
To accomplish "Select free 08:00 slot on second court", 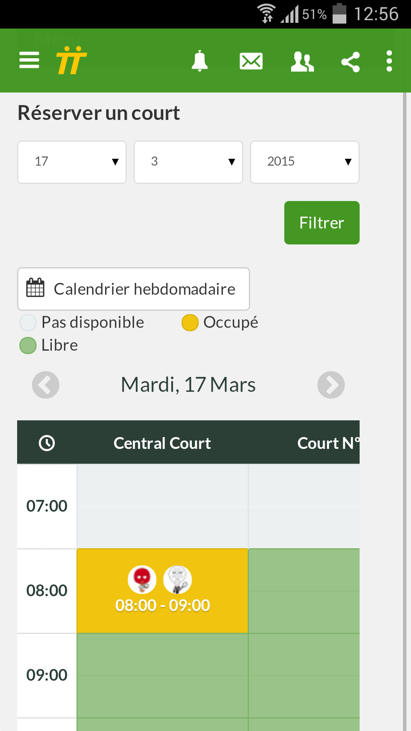I will [x=304, y=591].
